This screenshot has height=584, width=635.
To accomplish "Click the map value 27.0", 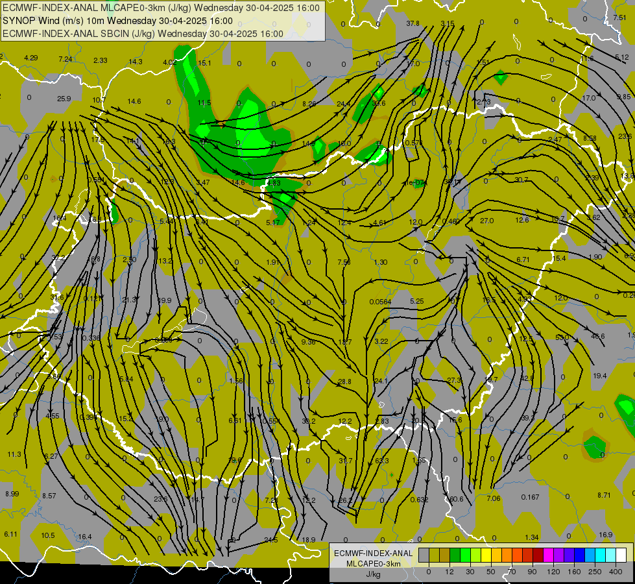I will coord(486,221).
